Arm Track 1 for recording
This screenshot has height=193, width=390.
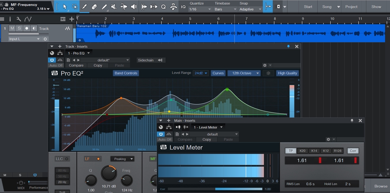(x=27, y=28)
